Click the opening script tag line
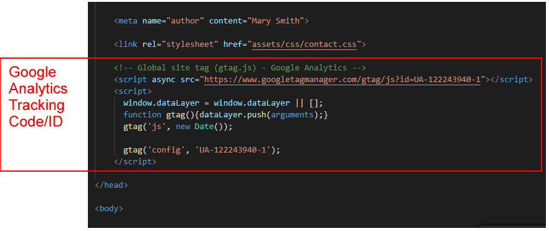 tap(132, 91)
